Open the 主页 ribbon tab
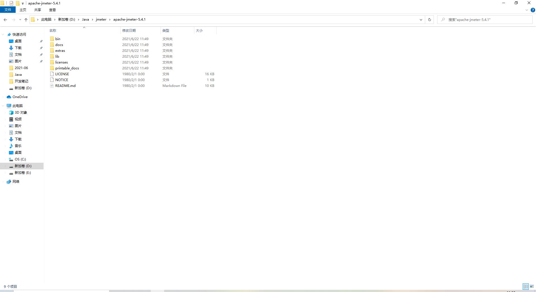The height and width of the screenshot is (292, 536). [23, 10]
